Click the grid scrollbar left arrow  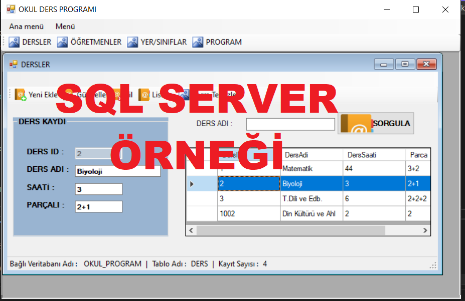191,230
